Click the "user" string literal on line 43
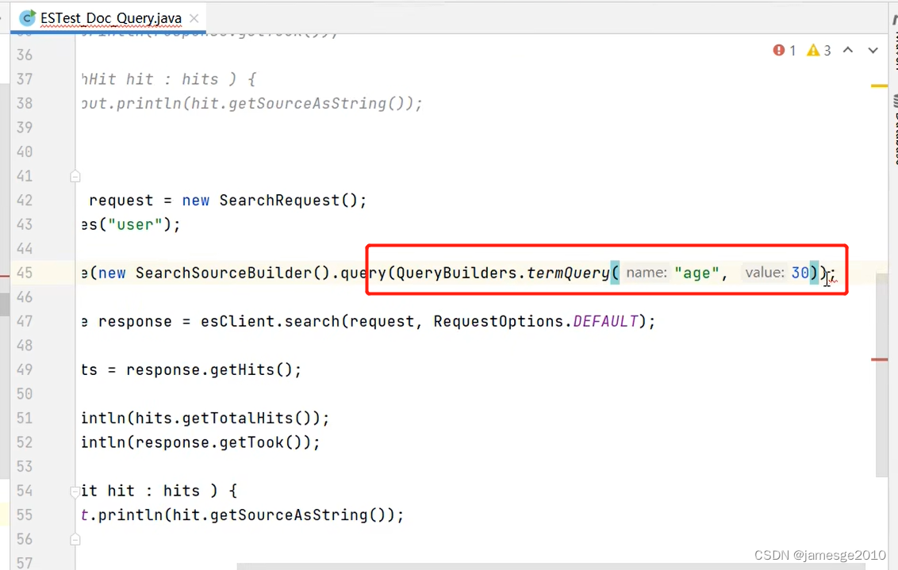 (x=135, y=224)
